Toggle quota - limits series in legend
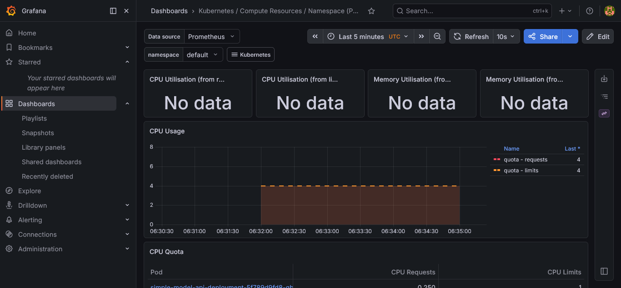Image resolution: width=621 pixels, height=288 pixels. click(521, 171)
